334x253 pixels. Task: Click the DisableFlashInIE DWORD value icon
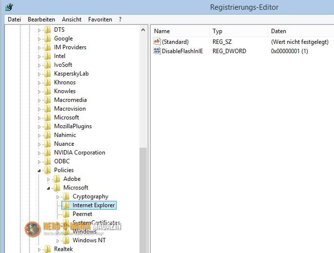[x=157, y=51]
